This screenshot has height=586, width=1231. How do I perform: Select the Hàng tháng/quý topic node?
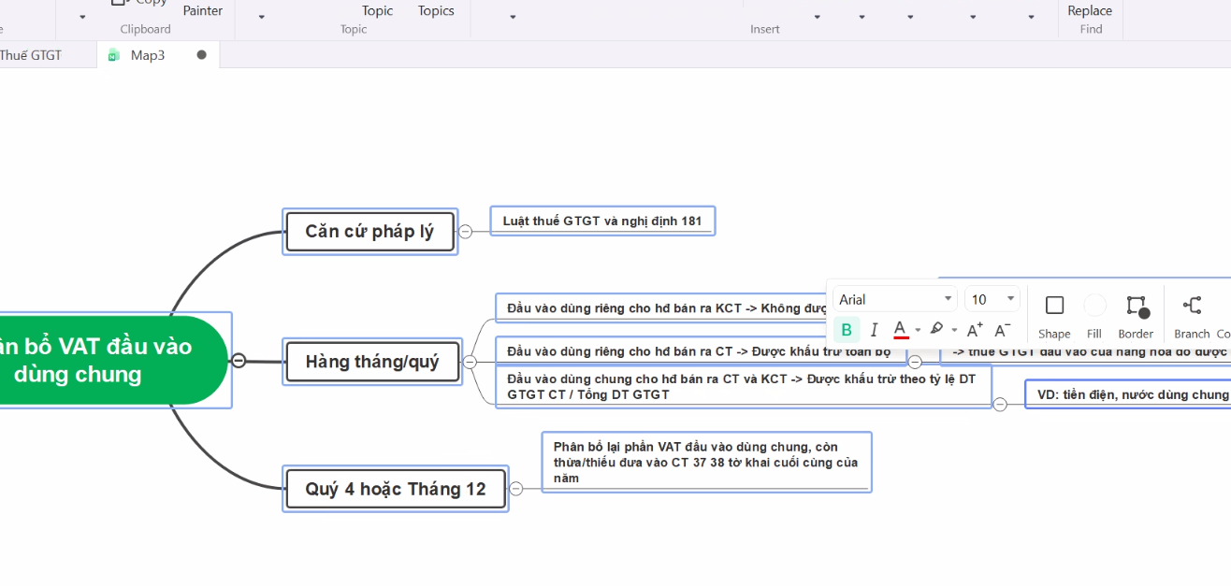(371, 362)
